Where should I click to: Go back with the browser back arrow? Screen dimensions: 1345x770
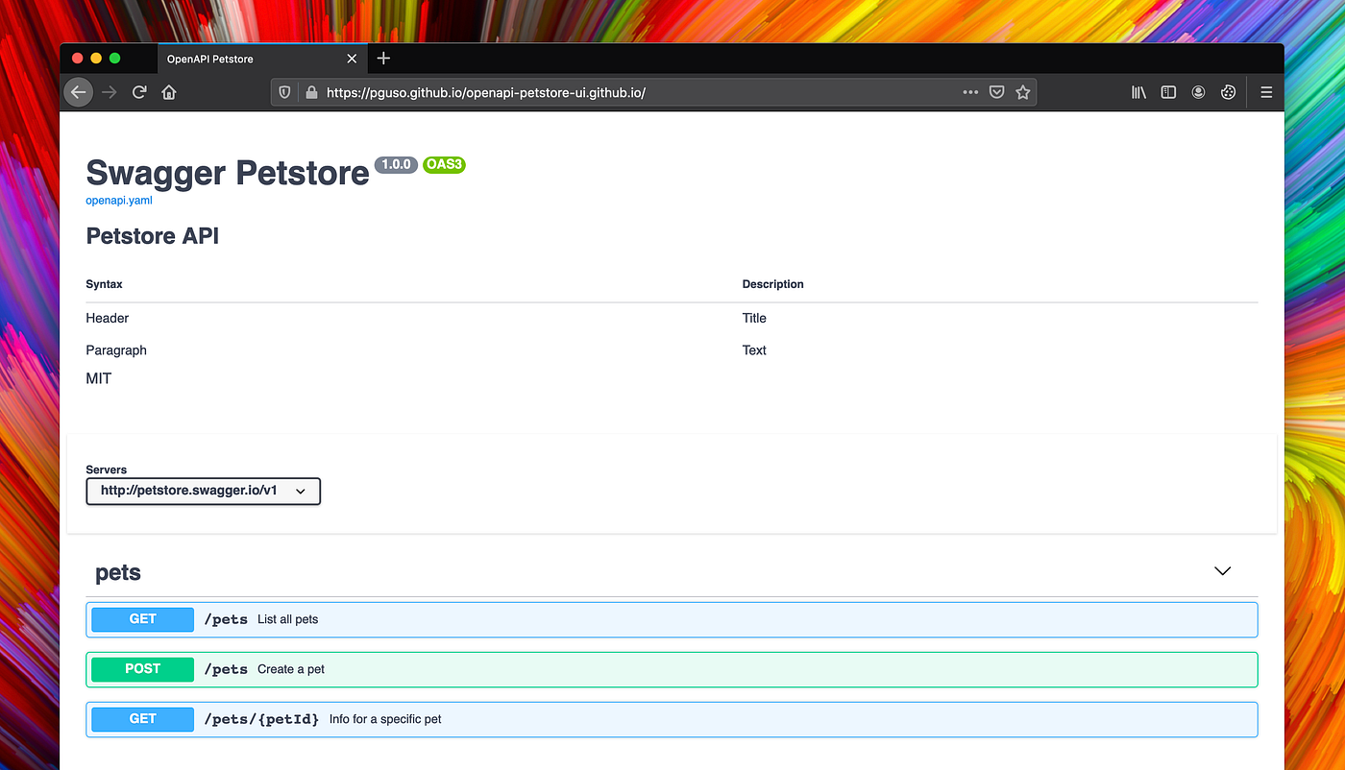click(79, 92)
